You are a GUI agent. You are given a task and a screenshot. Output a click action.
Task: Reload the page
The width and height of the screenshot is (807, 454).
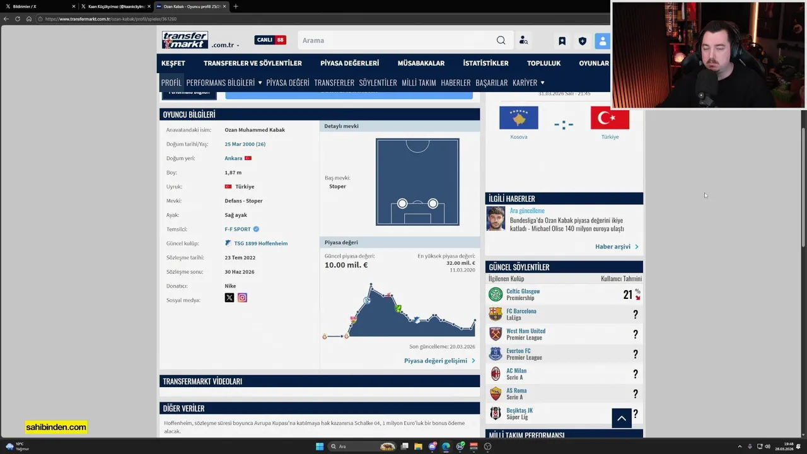click(x=18, y=19)
